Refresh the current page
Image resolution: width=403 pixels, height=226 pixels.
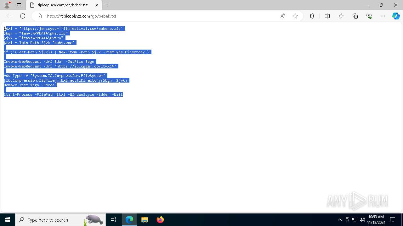coord(23,16)
